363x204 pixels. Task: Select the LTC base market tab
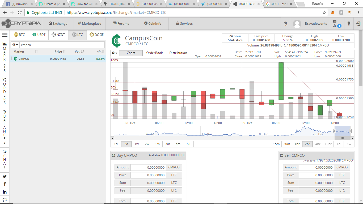(x=77, y=35)
